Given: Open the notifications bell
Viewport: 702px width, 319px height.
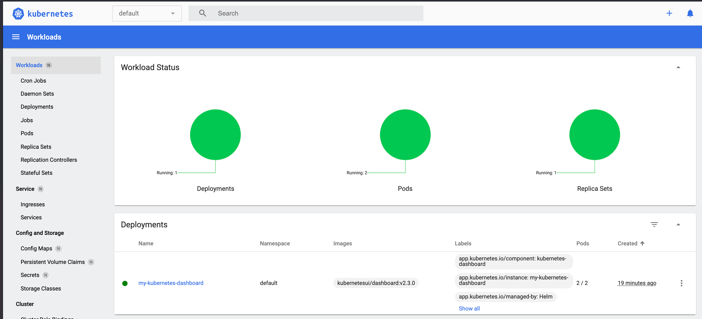Looking at the screenshot, I should click(690, 13).
